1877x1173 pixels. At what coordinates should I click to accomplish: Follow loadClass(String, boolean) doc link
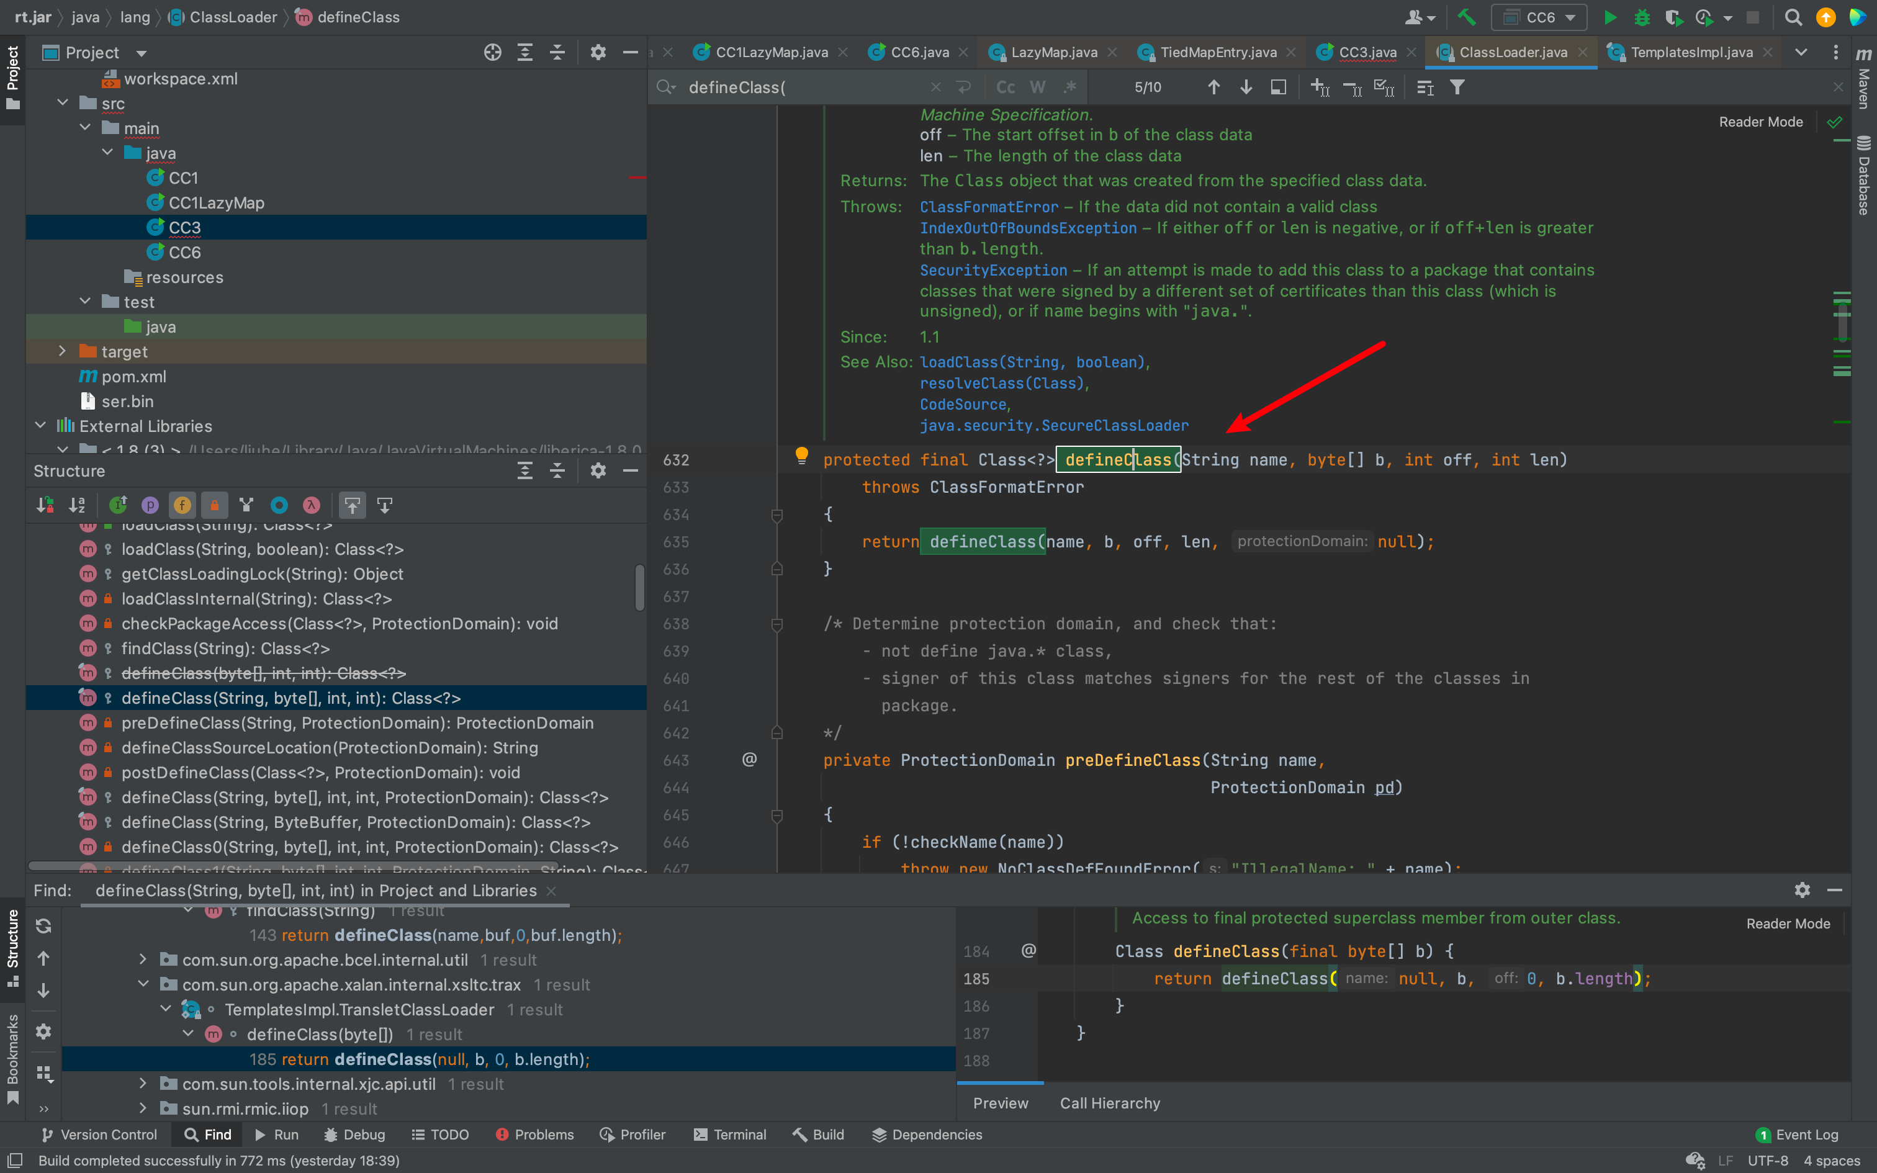[x=1032, y=362]
